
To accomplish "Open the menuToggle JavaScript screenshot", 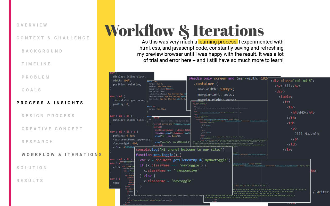I will click(x=184, y=171).
